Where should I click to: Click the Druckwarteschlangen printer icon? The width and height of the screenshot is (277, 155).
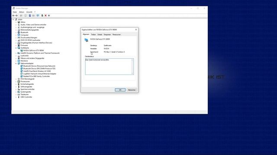coord(19,37)
